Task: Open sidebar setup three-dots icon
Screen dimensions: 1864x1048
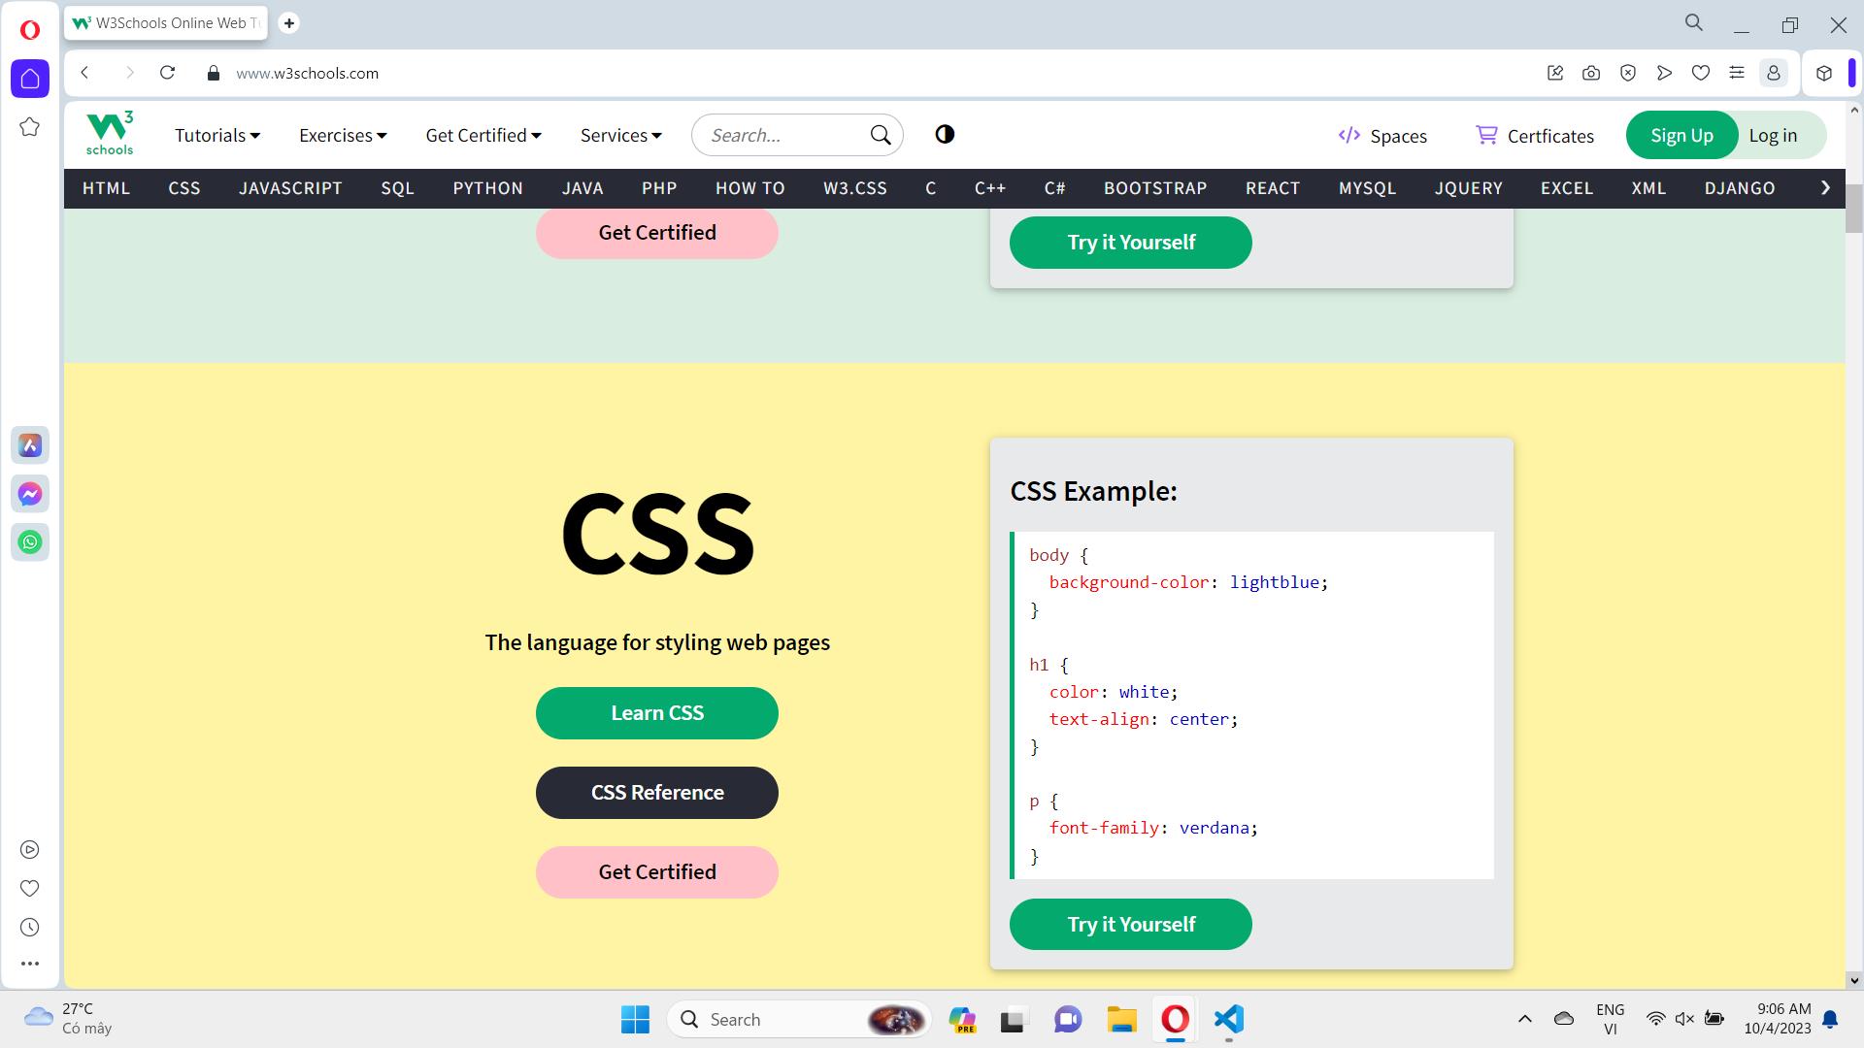Action: tap(30, 964)
